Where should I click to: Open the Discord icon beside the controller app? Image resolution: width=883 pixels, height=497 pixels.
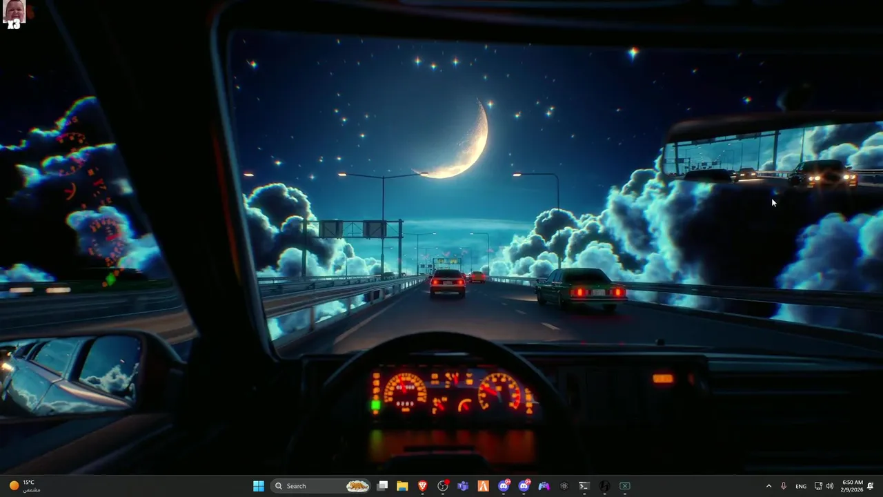(524, 486)
